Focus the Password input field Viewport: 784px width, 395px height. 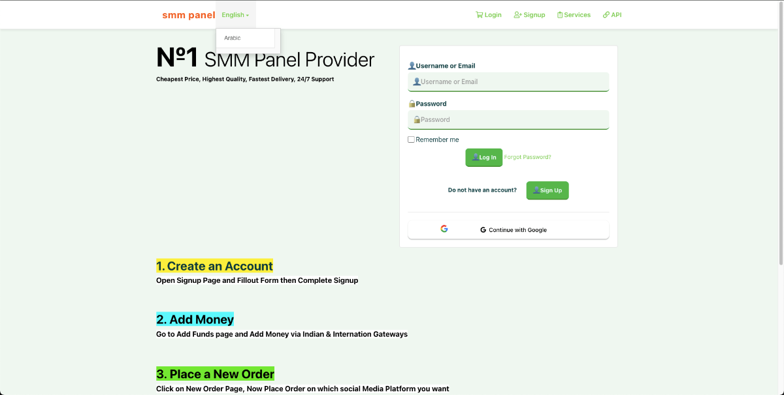click(x=508, y=119)
